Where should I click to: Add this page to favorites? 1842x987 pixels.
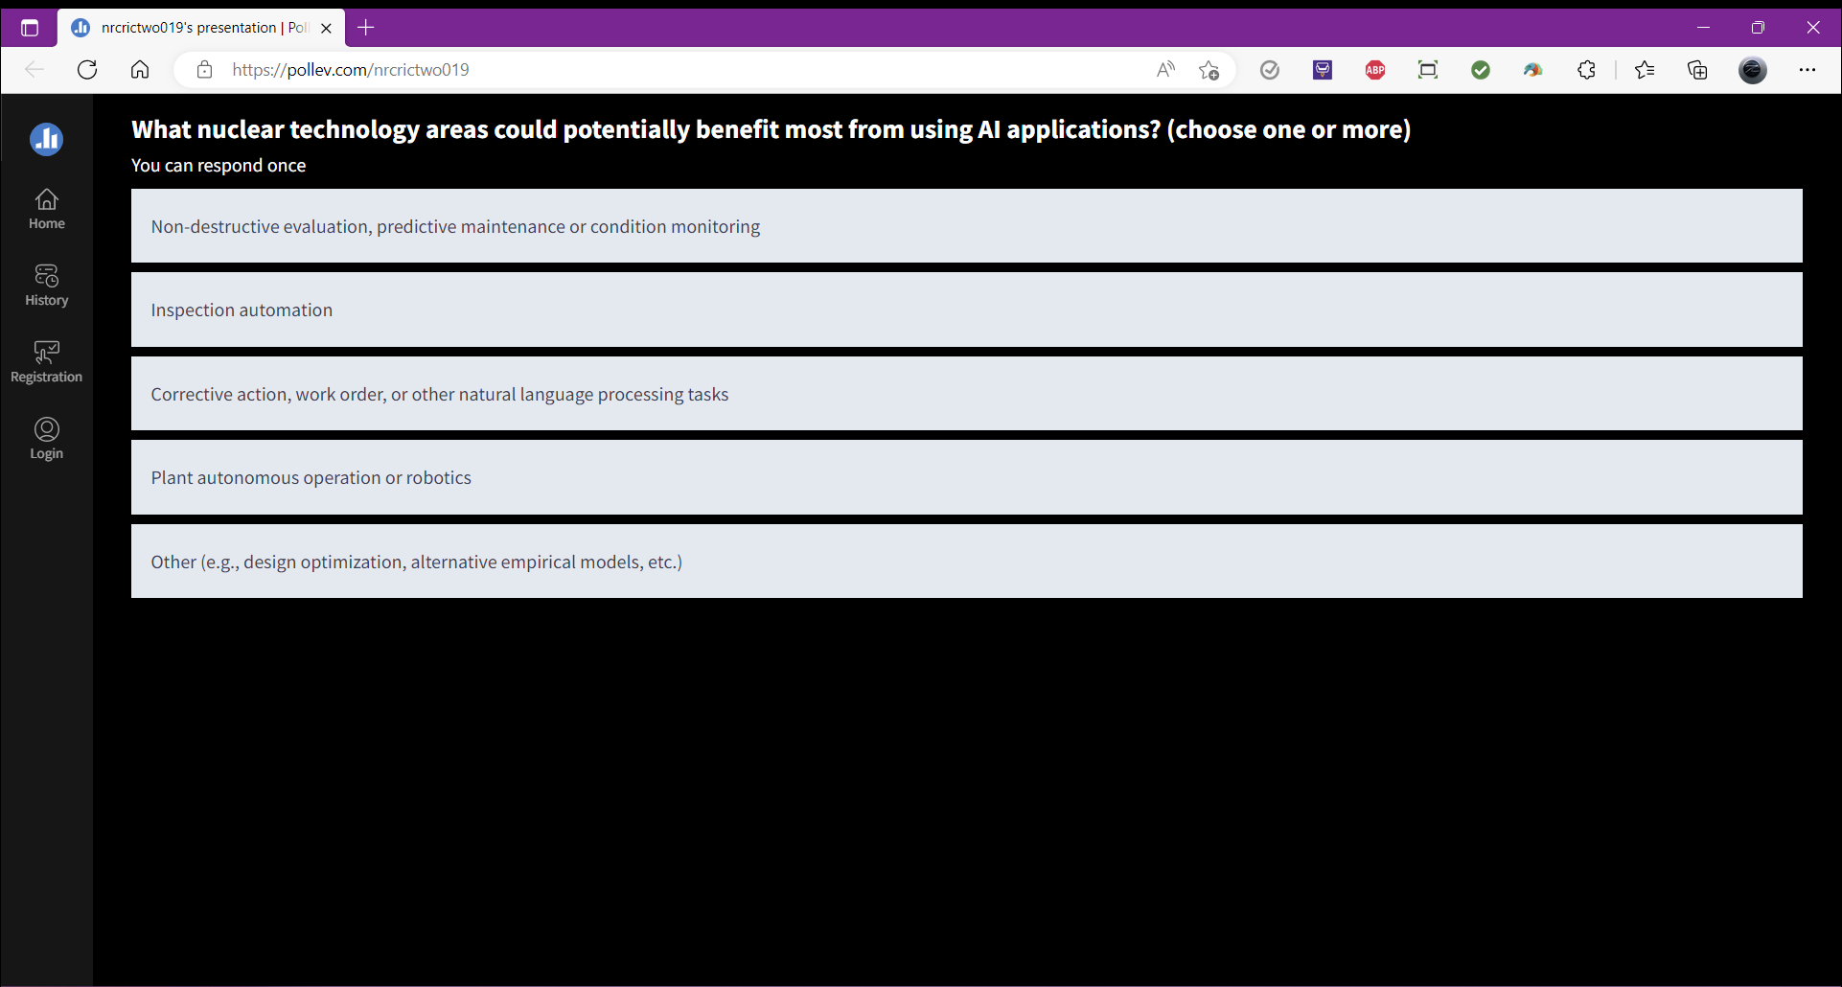point(1209,70)
